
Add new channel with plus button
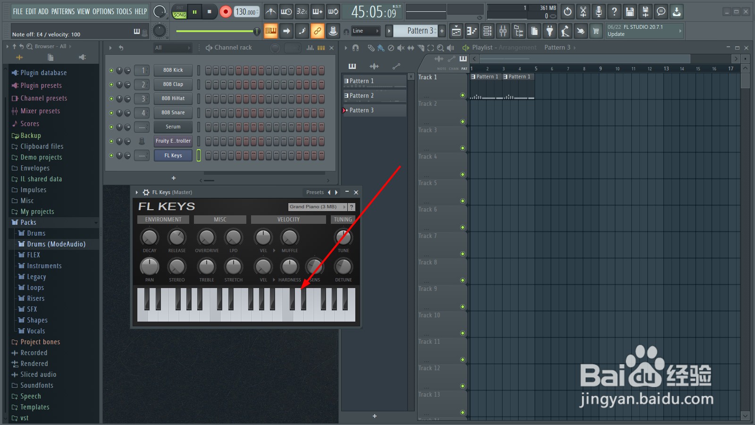click(x=174, y=178)
